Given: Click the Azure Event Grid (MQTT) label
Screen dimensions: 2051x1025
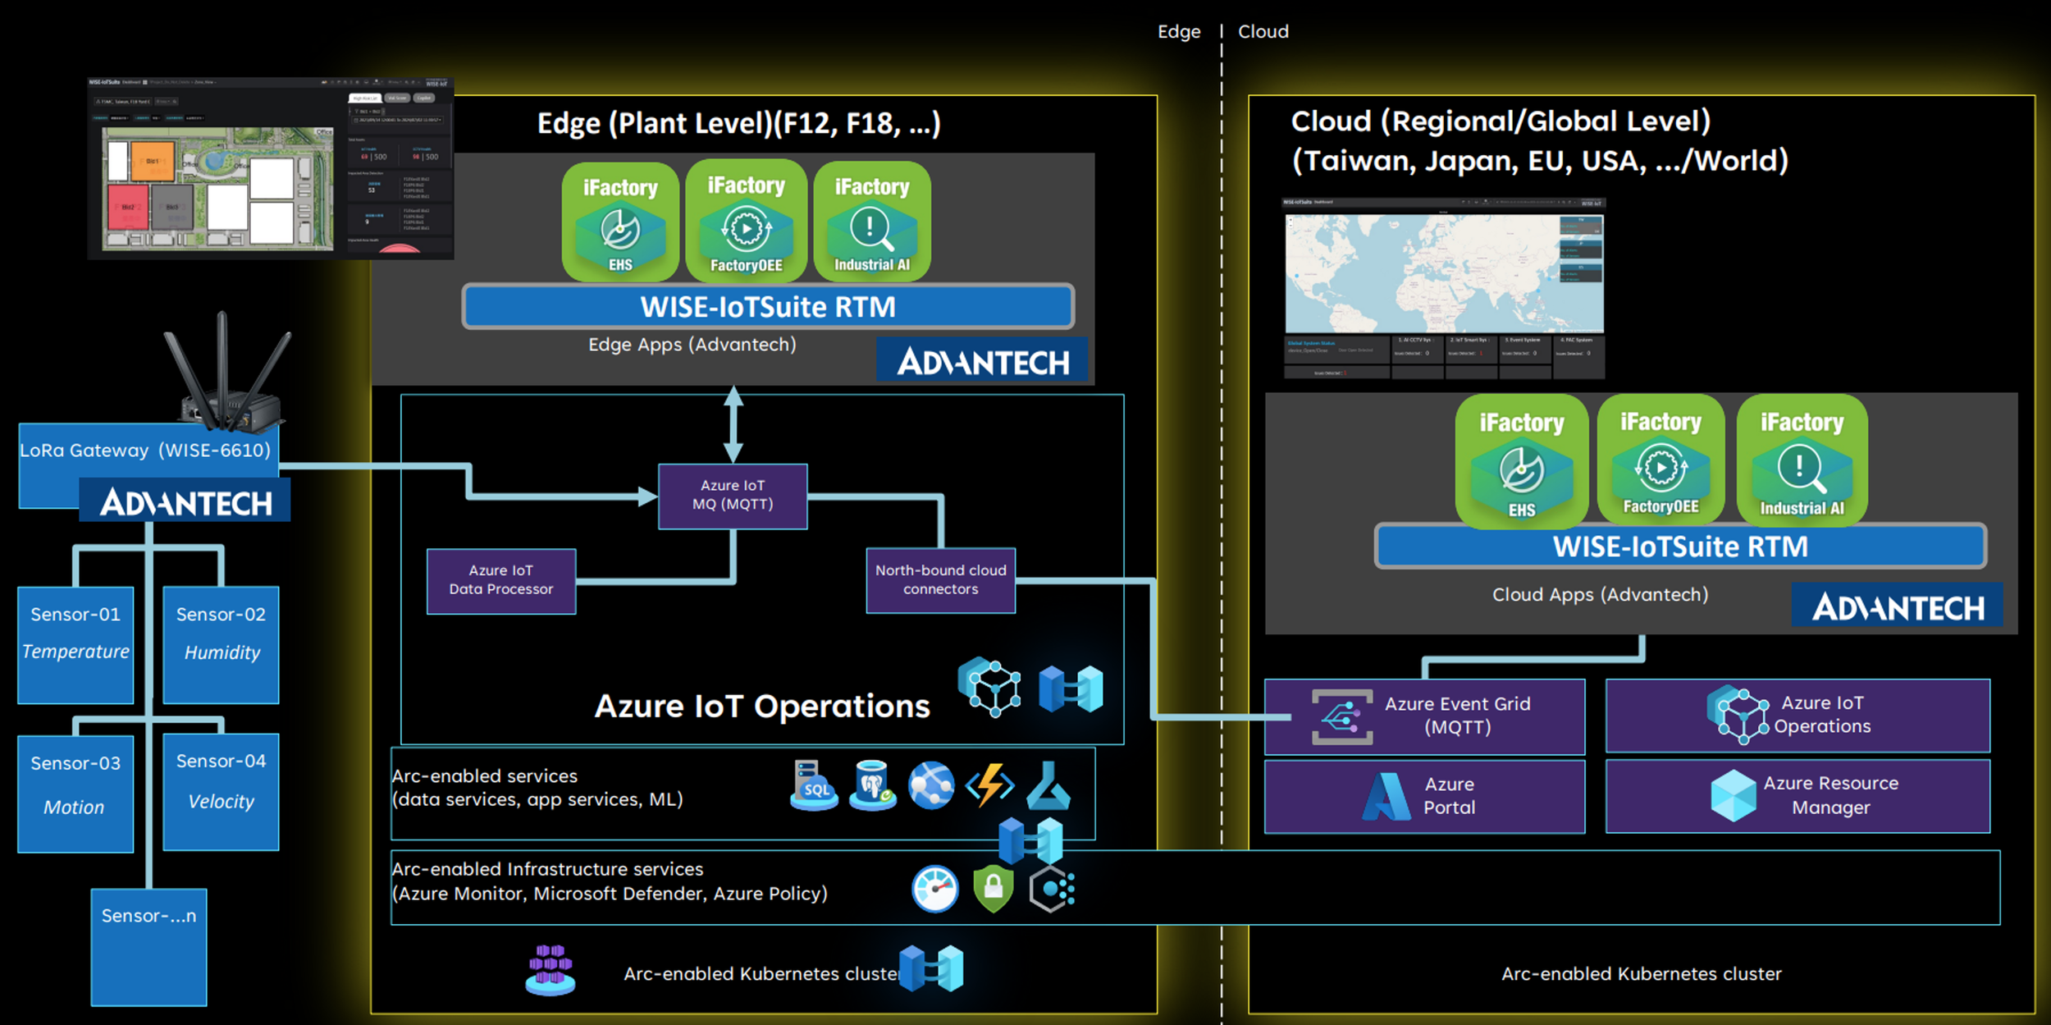Looking at the screenshot, I should [1457, 716].
